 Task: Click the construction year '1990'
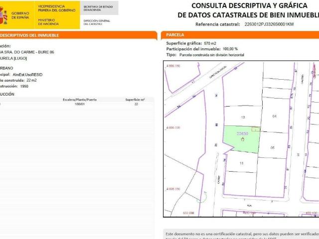(24, 86)
